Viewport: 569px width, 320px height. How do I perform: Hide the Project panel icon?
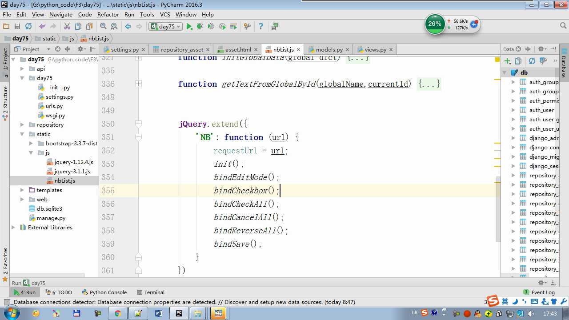(x=93, y=49)
